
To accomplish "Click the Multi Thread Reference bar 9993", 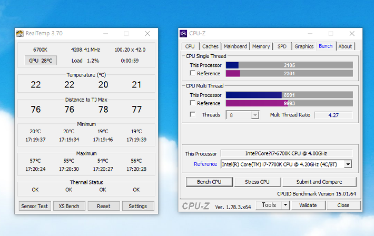I will coord(289,103).
